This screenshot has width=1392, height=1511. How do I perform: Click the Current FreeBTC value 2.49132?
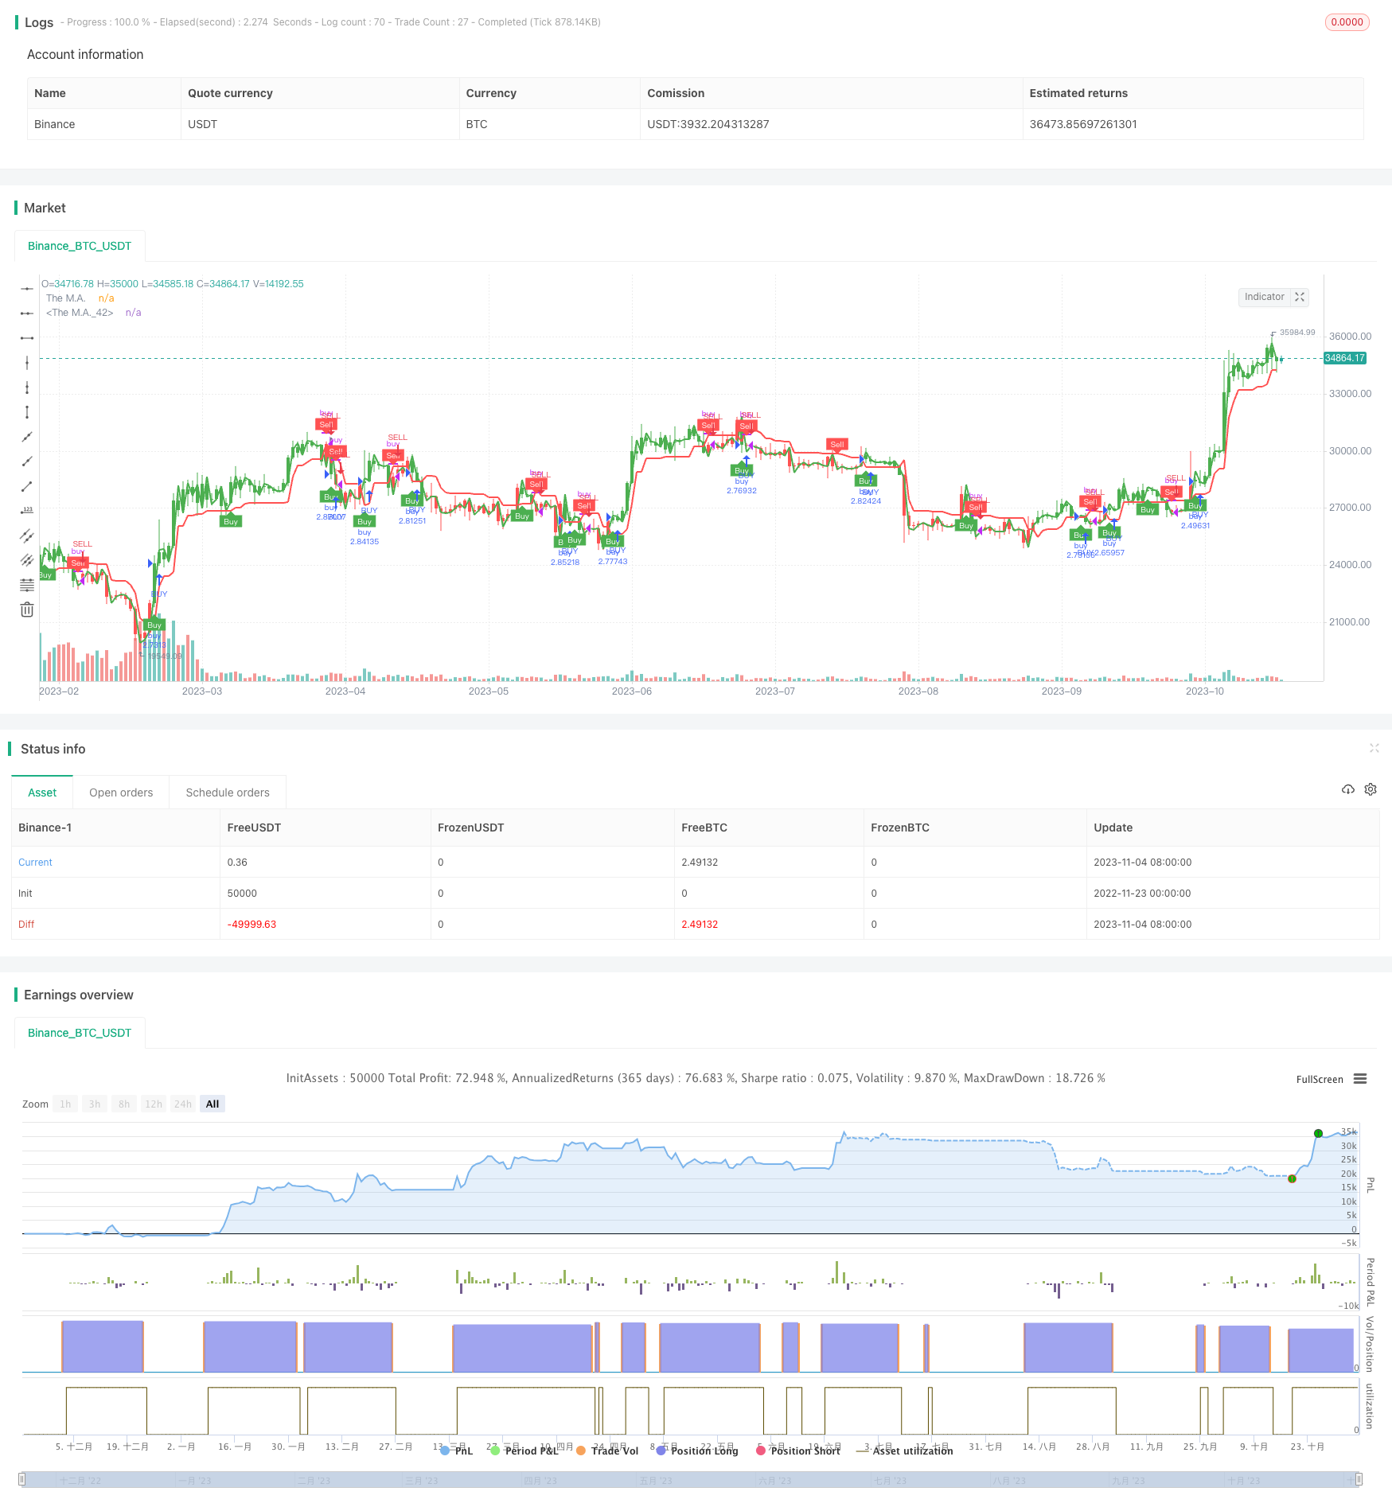[x=700, y=863]
